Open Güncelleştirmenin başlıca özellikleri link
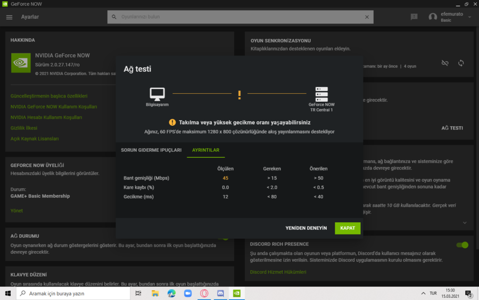The width and height of the screenshot is (479, 300). pyautogui.click(x=49, y=96)
